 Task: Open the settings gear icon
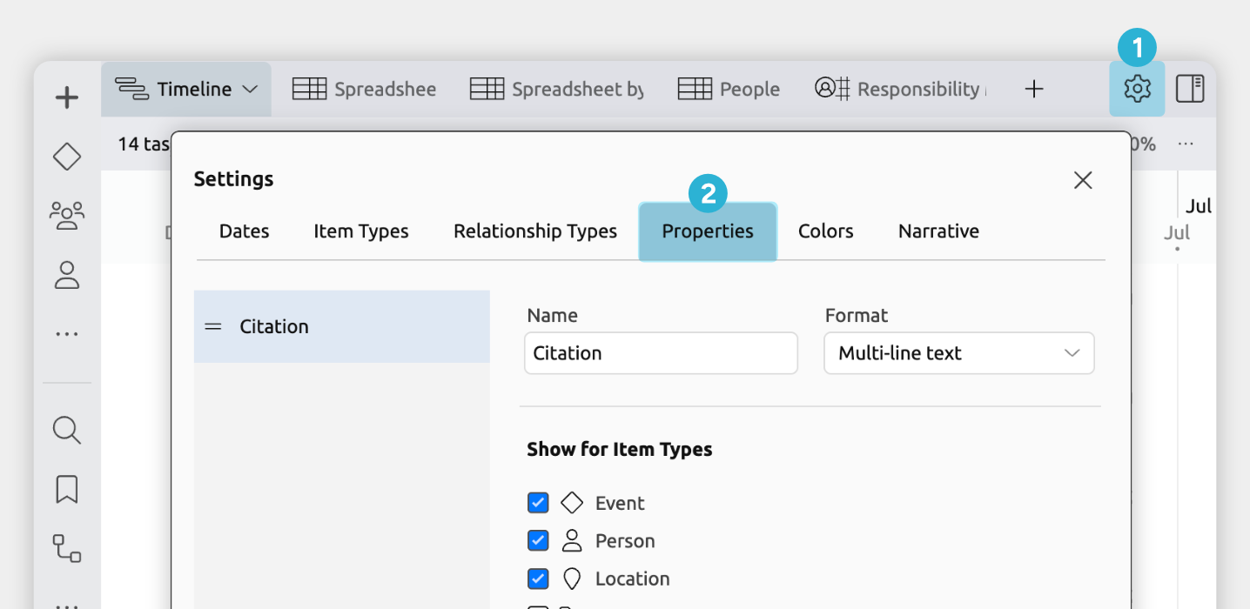[1137, 89]
